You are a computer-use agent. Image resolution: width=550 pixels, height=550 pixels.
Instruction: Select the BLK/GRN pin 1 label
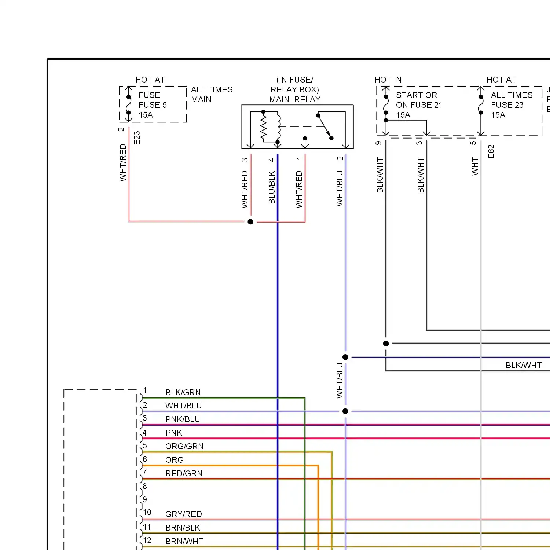pyautogui.click(x=183, y=392)
